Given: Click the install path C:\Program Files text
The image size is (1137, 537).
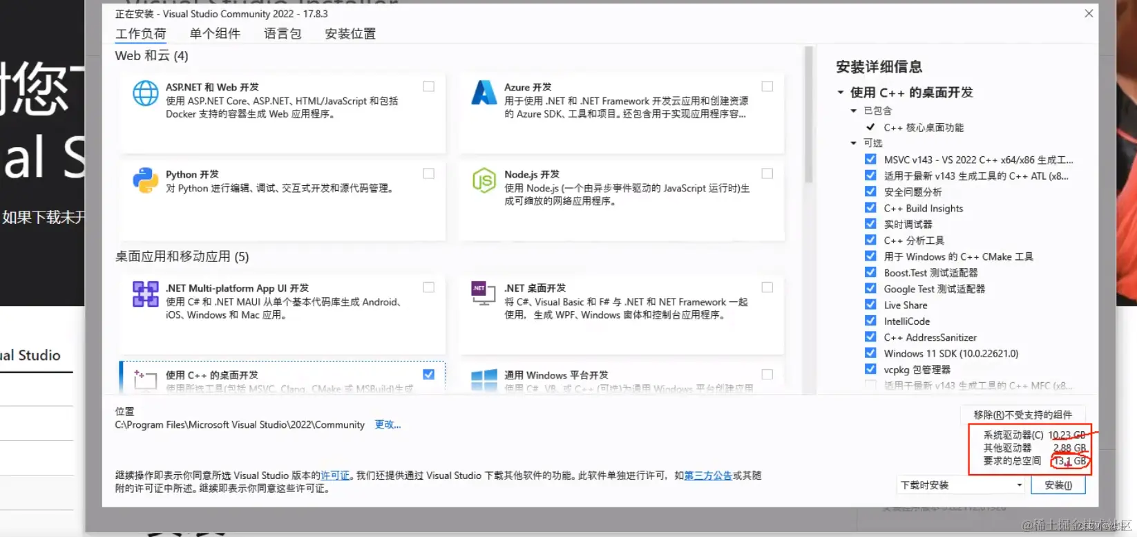Looking at the screenshot, I should click(x=240, y=424).
